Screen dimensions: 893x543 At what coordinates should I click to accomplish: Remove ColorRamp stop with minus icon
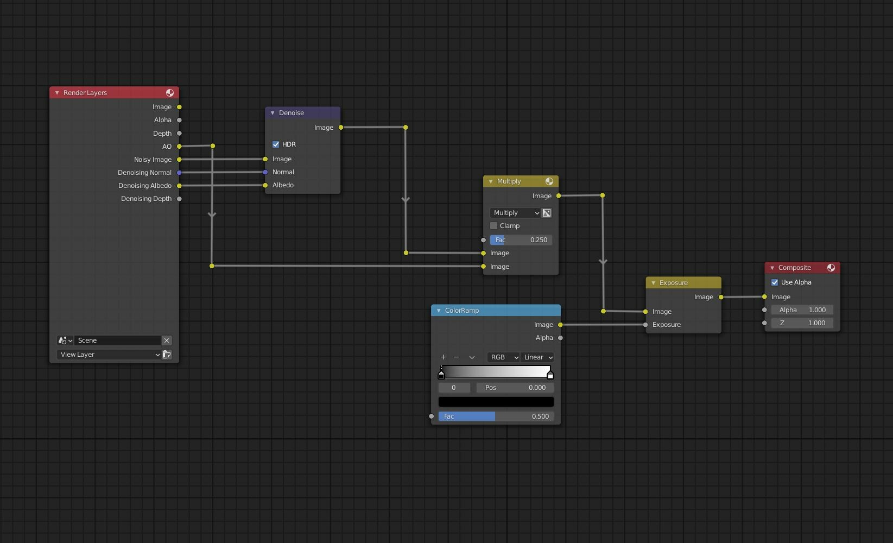(x=456, y=357)
